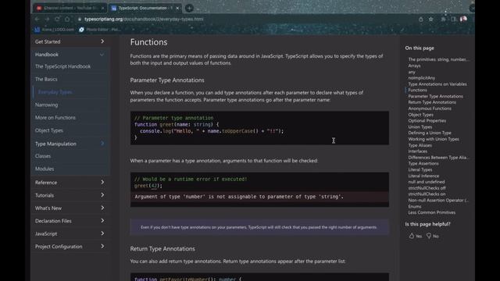The height and width of the screenshot is (281, 500).
Task: Select Everyday Types in the sidebar
Action: [55, 92]
